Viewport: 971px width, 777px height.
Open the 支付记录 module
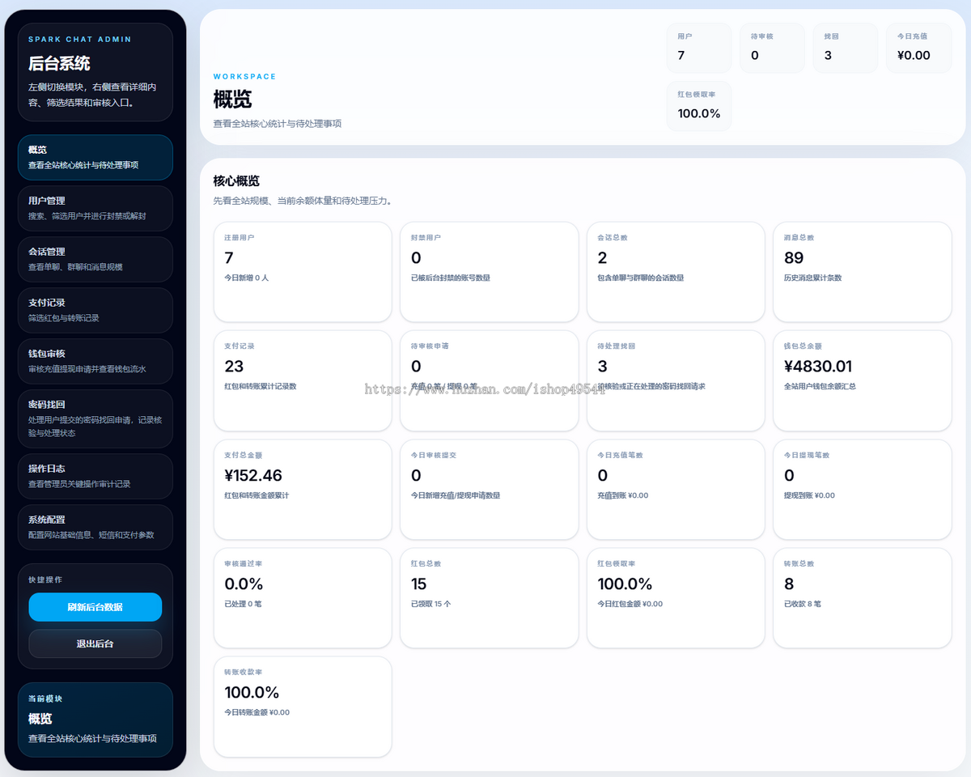95,310
